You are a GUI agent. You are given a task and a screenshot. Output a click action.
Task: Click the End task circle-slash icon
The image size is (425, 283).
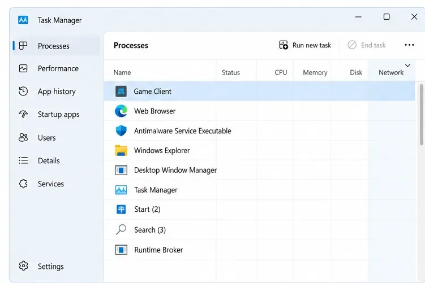pos(352,45)
